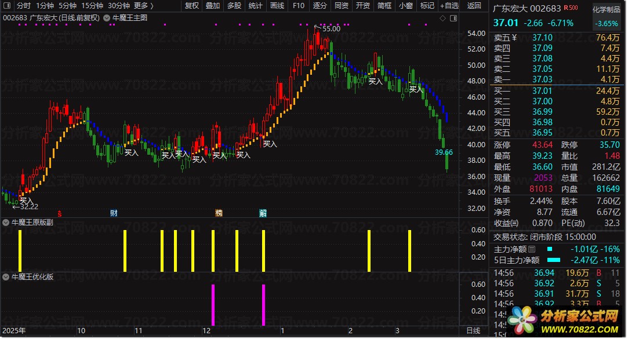Expand the 牛魔王优化版 indicator menu
Screen dimensions: 628x339
[x=8, y=277]
